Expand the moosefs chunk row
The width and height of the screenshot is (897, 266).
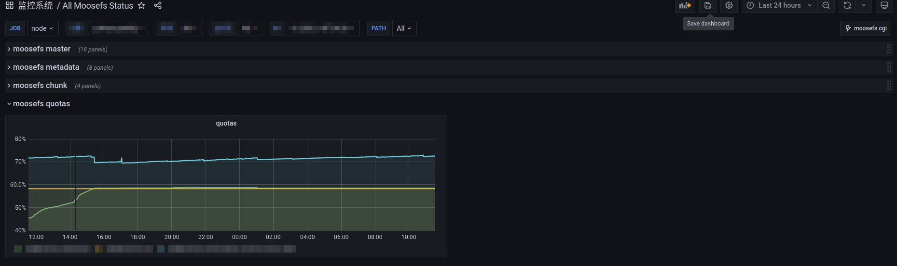[x=40, y=86]
